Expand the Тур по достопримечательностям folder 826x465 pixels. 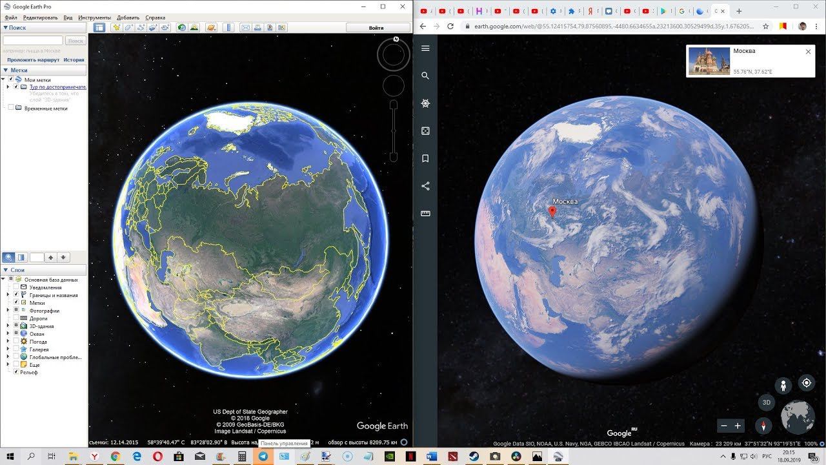tap(8, 87)
